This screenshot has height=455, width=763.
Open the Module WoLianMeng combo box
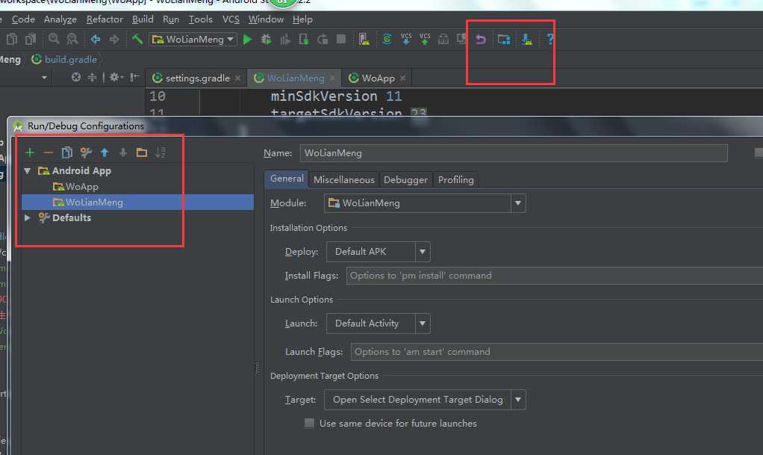pyautogui.click(x=424, y=203)
